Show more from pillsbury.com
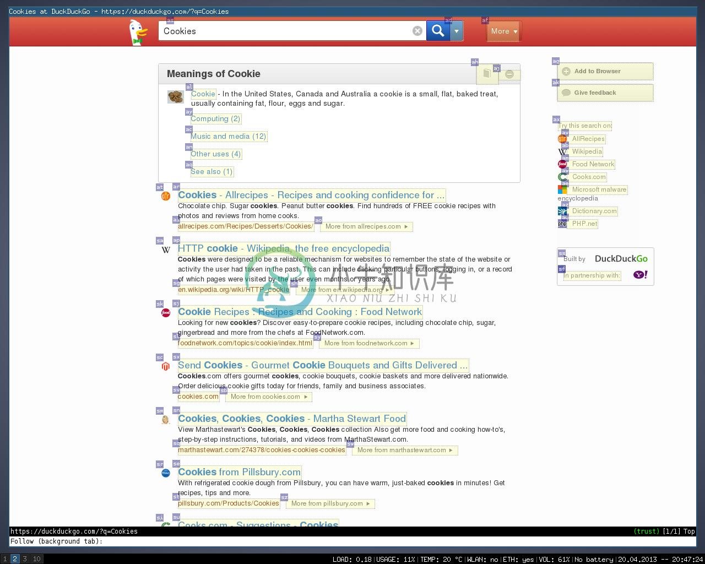The width and height of the screenshot is (705, 564). coord(330,503)
